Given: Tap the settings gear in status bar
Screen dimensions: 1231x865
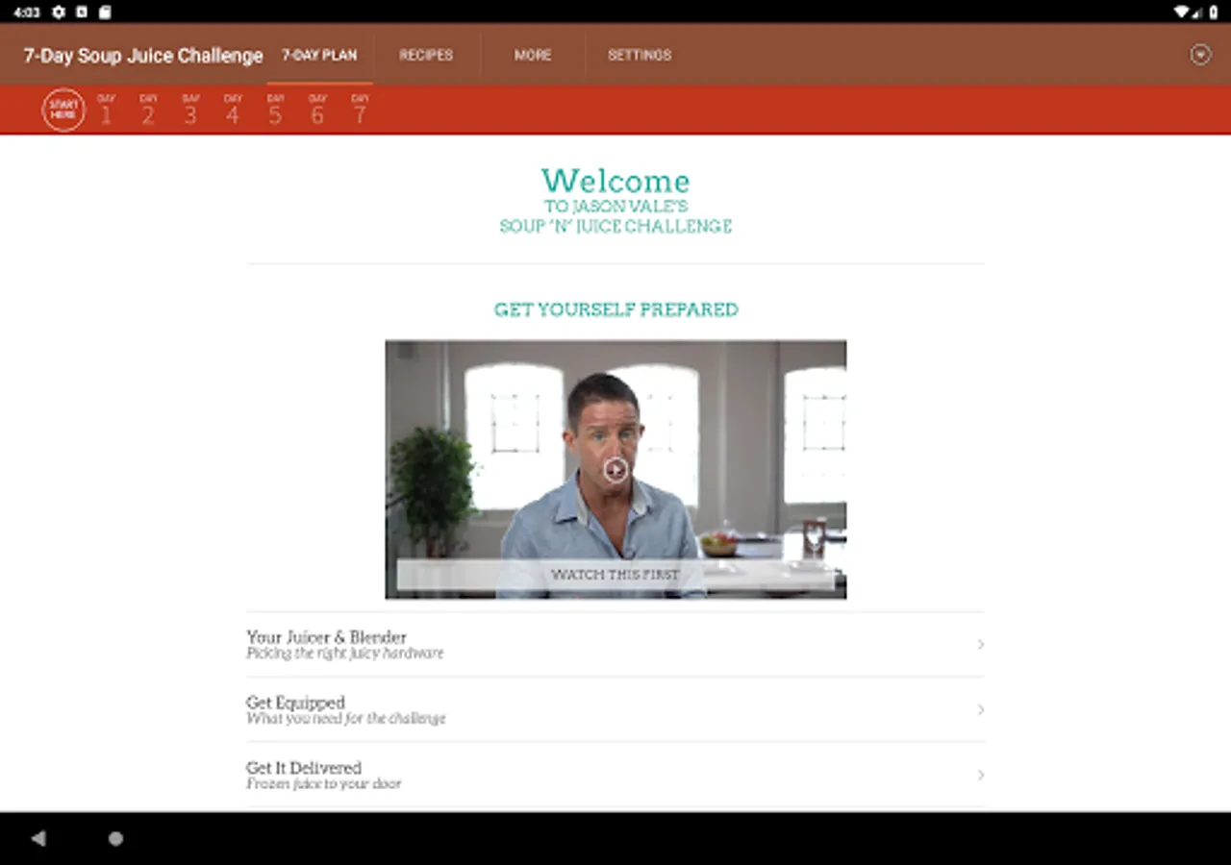Looking at the screenshot, I should coord(59,12).
